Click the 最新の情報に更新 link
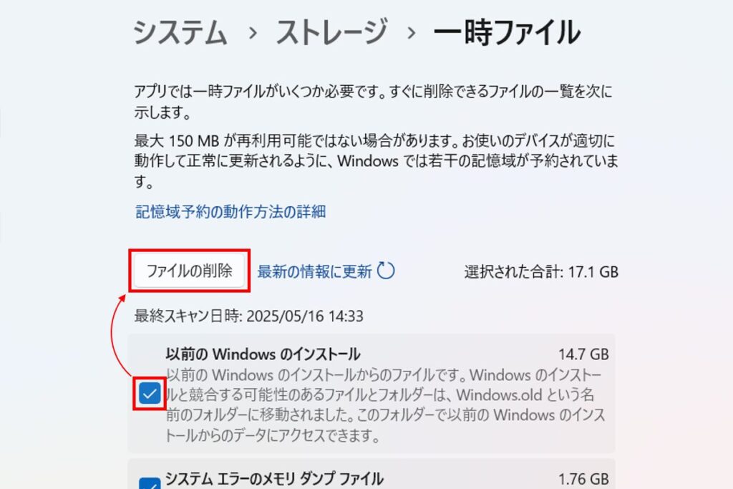733x489 pixels. click(x=315, y=271)
